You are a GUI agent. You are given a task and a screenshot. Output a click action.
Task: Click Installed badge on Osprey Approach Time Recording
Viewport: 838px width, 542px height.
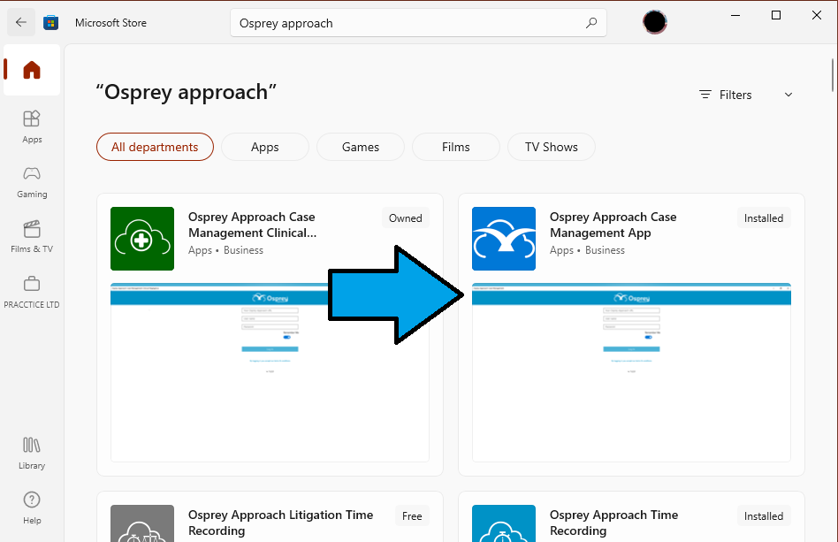point(764,515)
